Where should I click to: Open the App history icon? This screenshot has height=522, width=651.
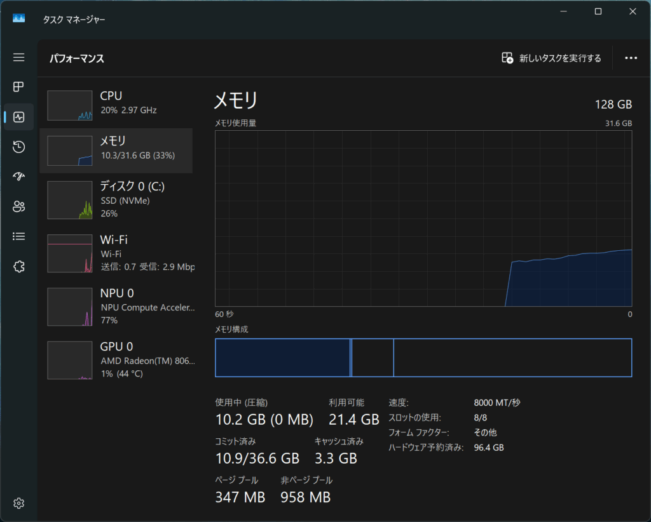(18, 147)
